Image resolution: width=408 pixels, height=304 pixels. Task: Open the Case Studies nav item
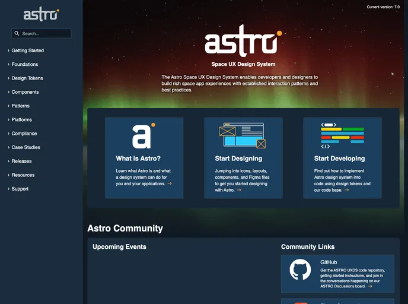[x=26, y=147]
